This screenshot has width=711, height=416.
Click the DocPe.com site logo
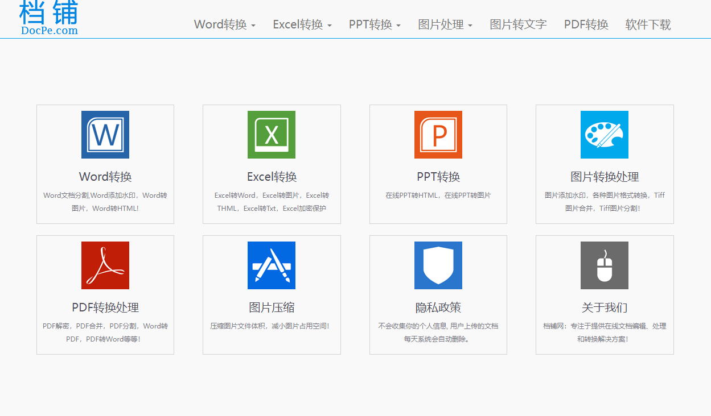coord(49,18)
